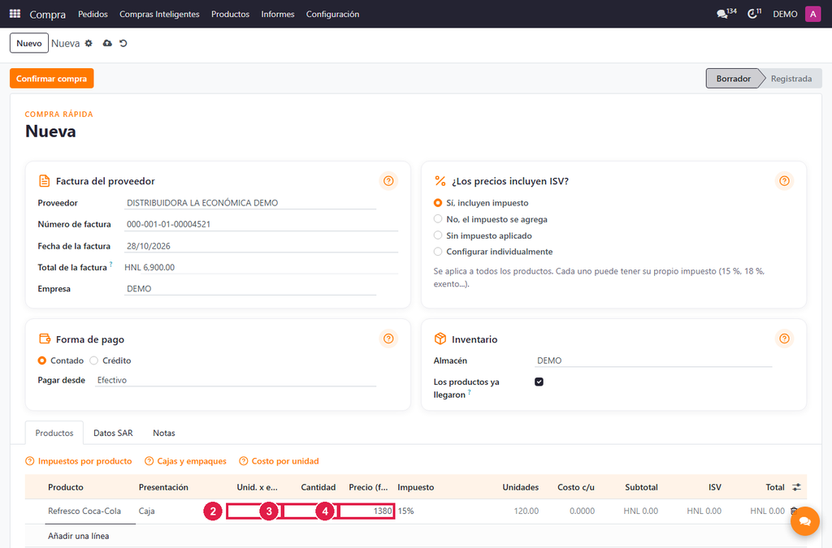Open the apps grid menu
The height and width of the screenshot is (548, 832).
click(15, 14)
